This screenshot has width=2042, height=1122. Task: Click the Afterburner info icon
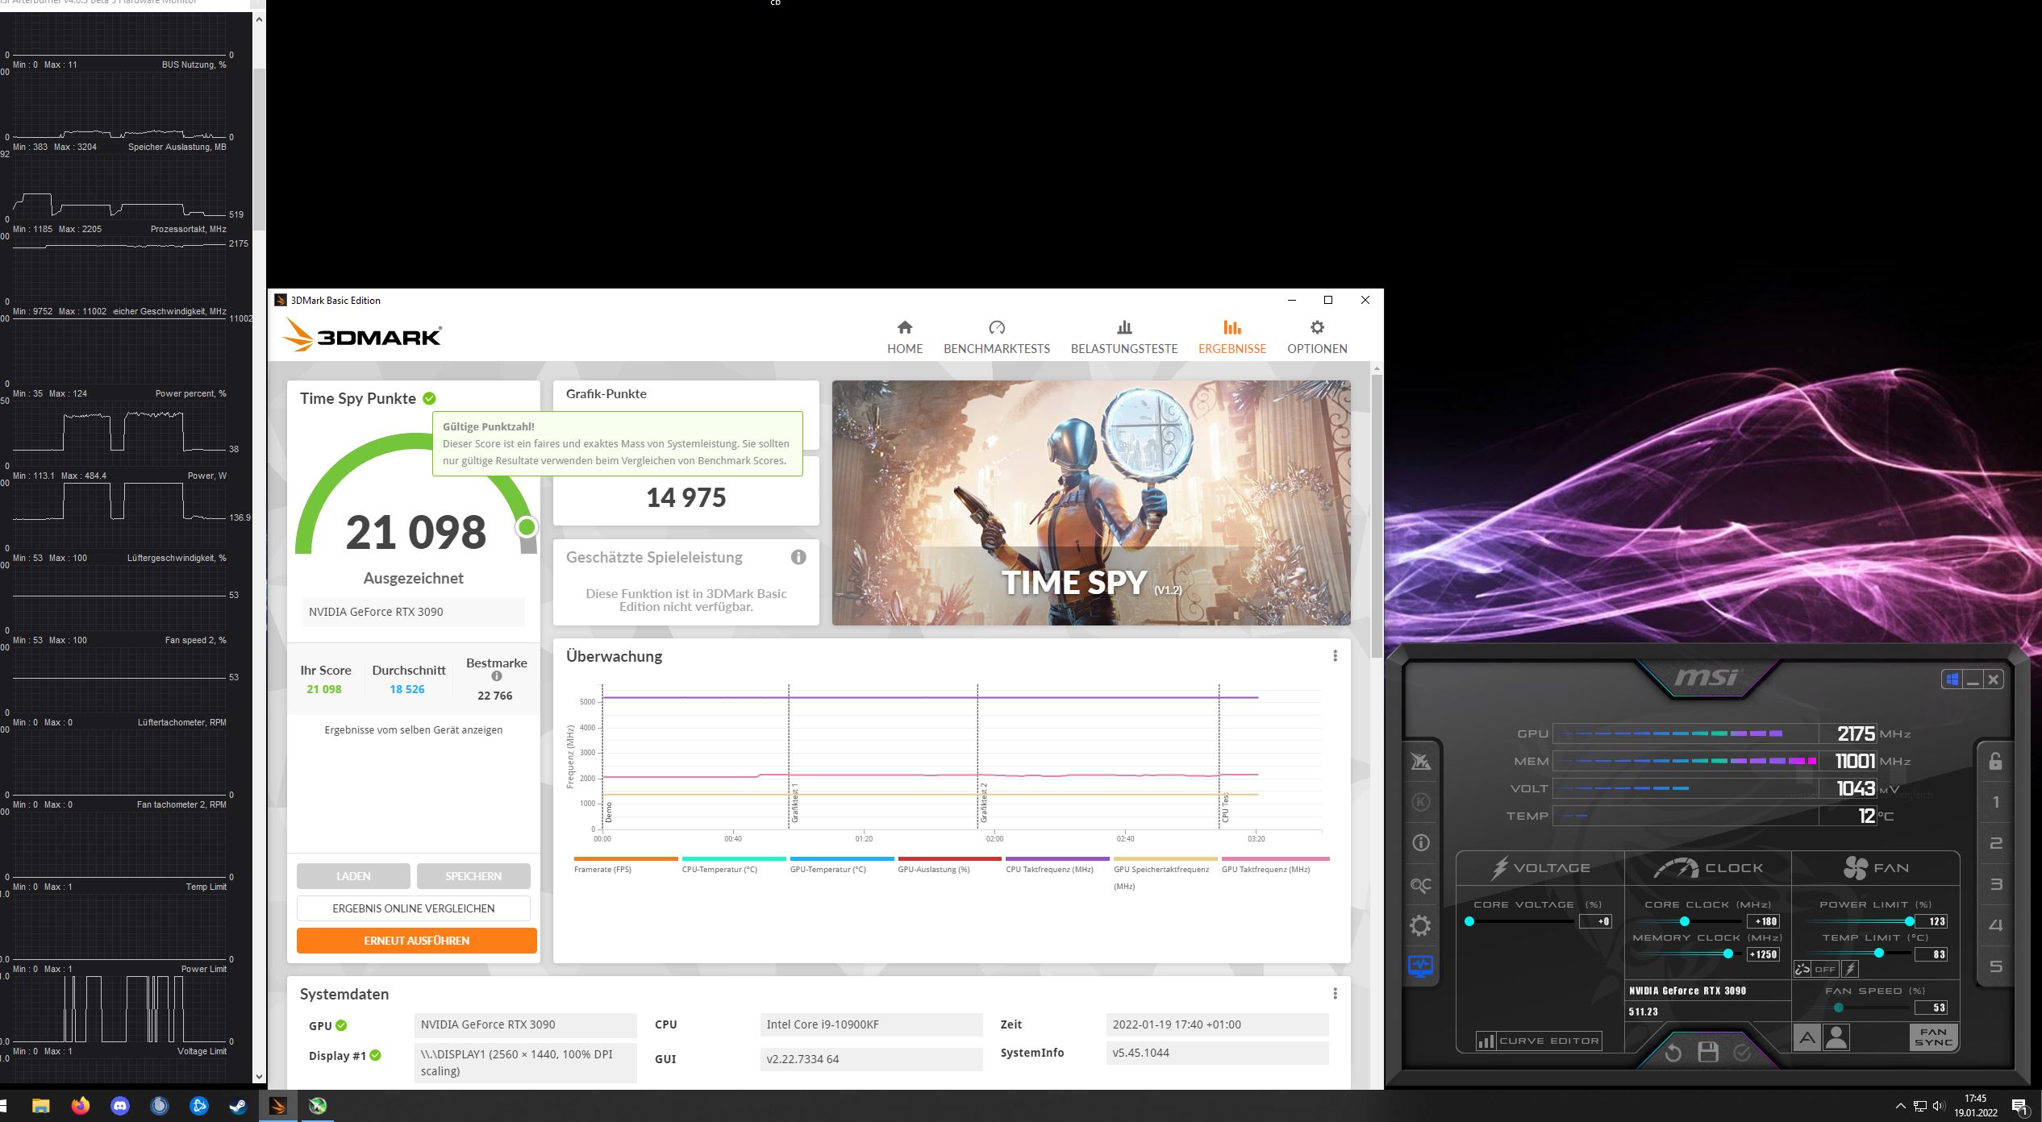point(1420,843)
